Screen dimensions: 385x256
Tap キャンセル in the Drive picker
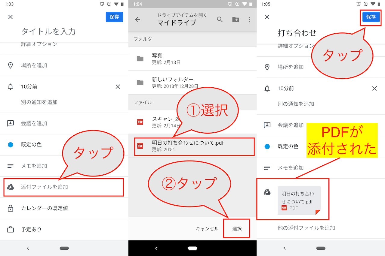207,228
